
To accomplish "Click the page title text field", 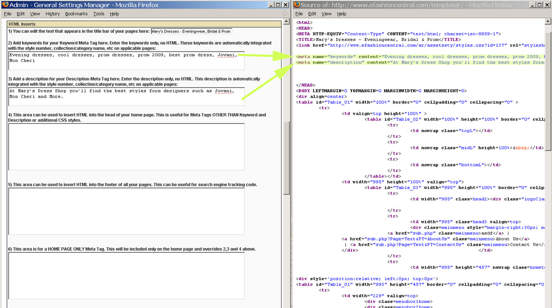I will pos(191,31).
